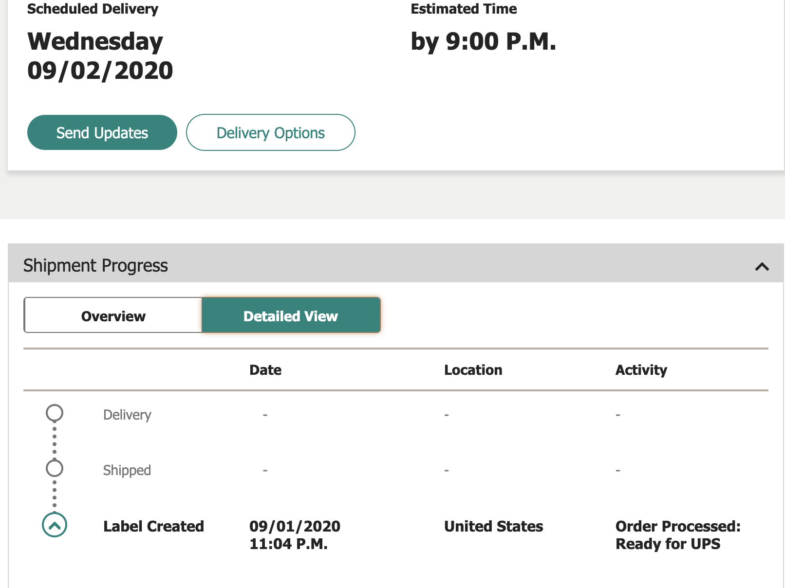Click the Date column header
Viewport: 785px width, 588px height.
pos(265,370)
